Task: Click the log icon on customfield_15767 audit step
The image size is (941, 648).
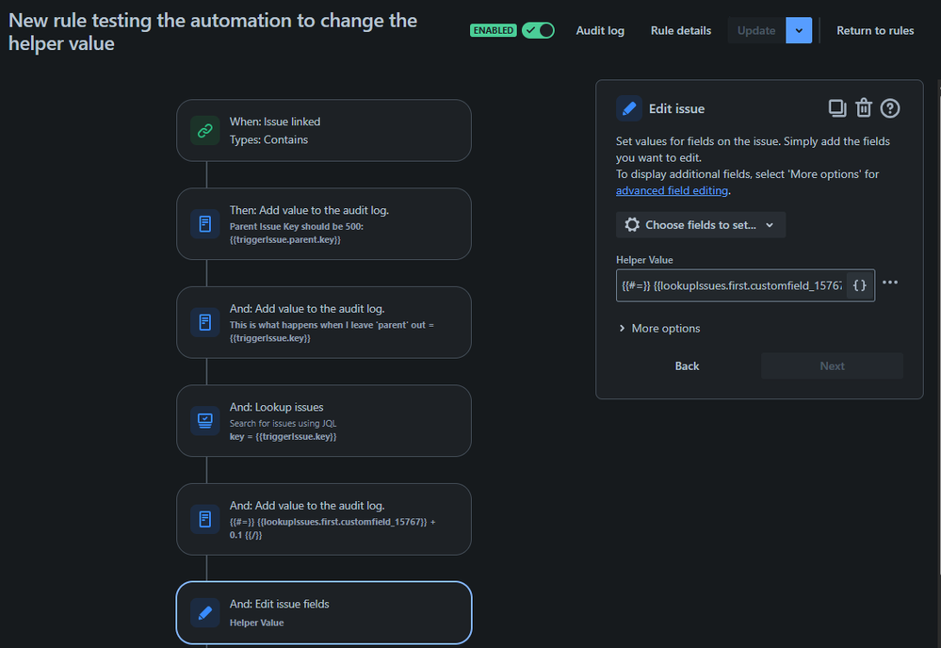Action: point(205,519)
